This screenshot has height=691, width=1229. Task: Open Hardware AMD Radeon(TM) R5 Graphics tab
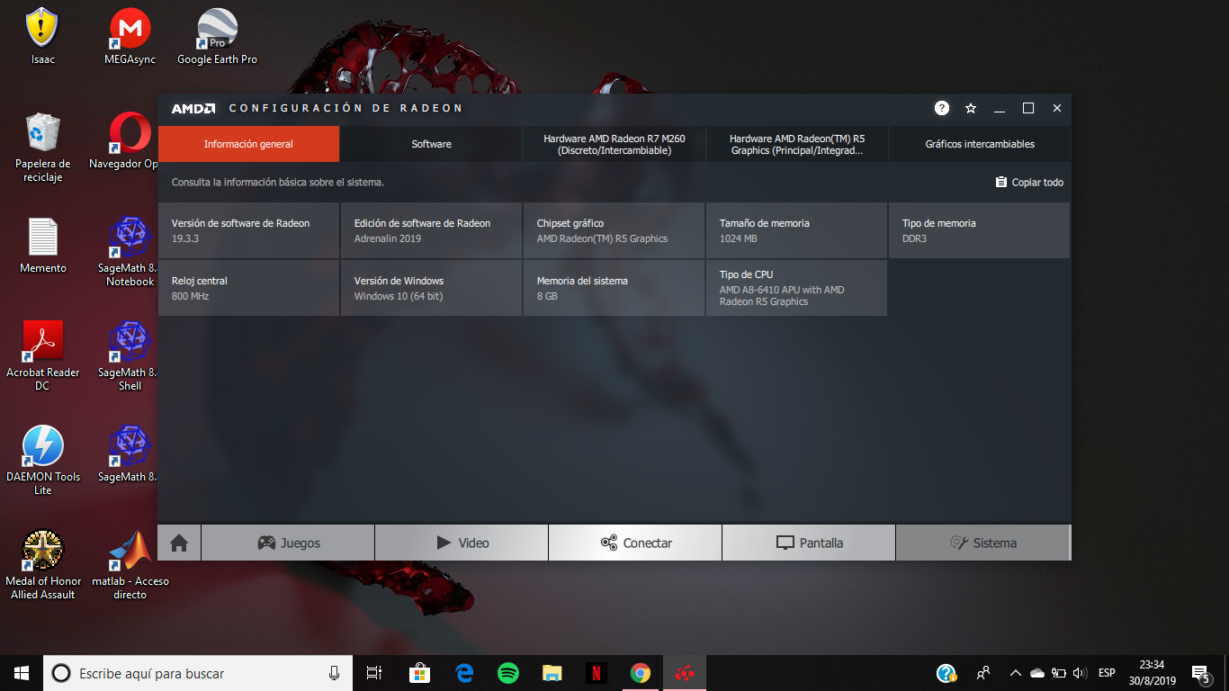(797, 144)
